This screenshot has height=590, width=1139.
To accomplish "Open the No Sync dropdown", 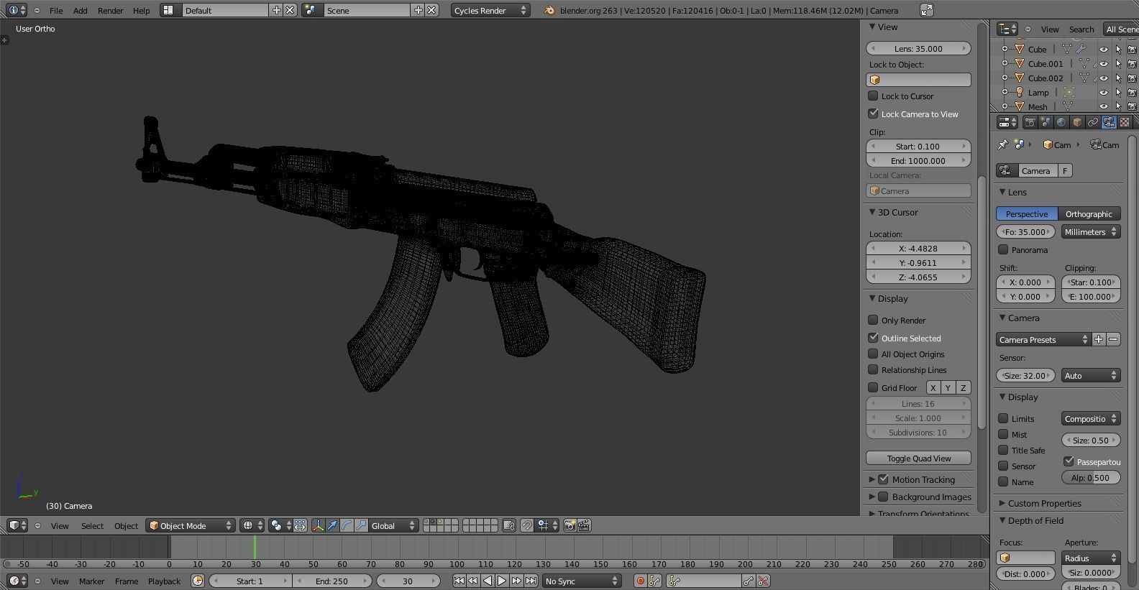I will coord(581,581).
